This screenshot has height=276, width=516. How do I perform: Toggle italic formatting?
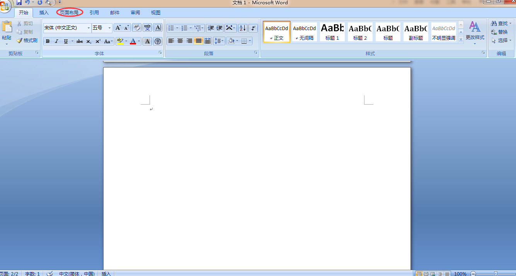(x=56, y=41)
